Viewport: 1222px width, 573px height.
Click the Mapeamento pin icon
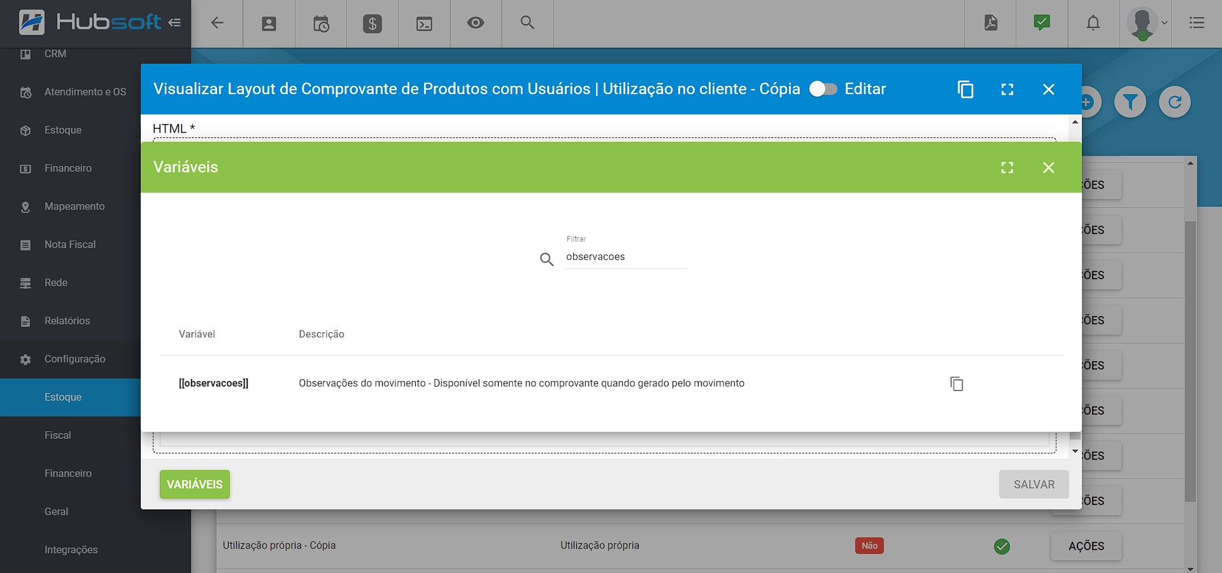pos(25,207)
